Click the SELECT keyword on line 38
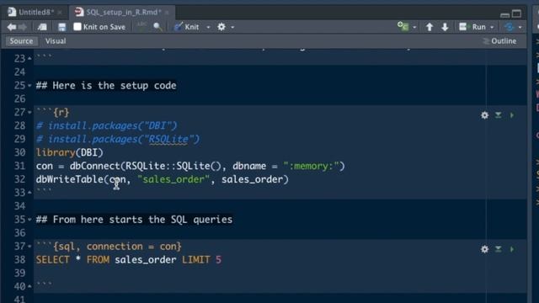 click(x=52, y=260)
